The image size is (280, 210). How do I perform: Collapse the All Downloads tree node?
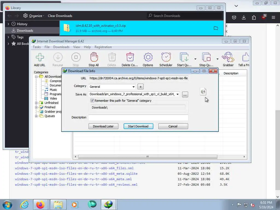point(36,77)
